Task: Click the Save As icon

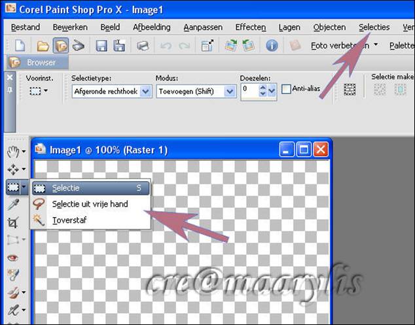Action: pos(119,46)
